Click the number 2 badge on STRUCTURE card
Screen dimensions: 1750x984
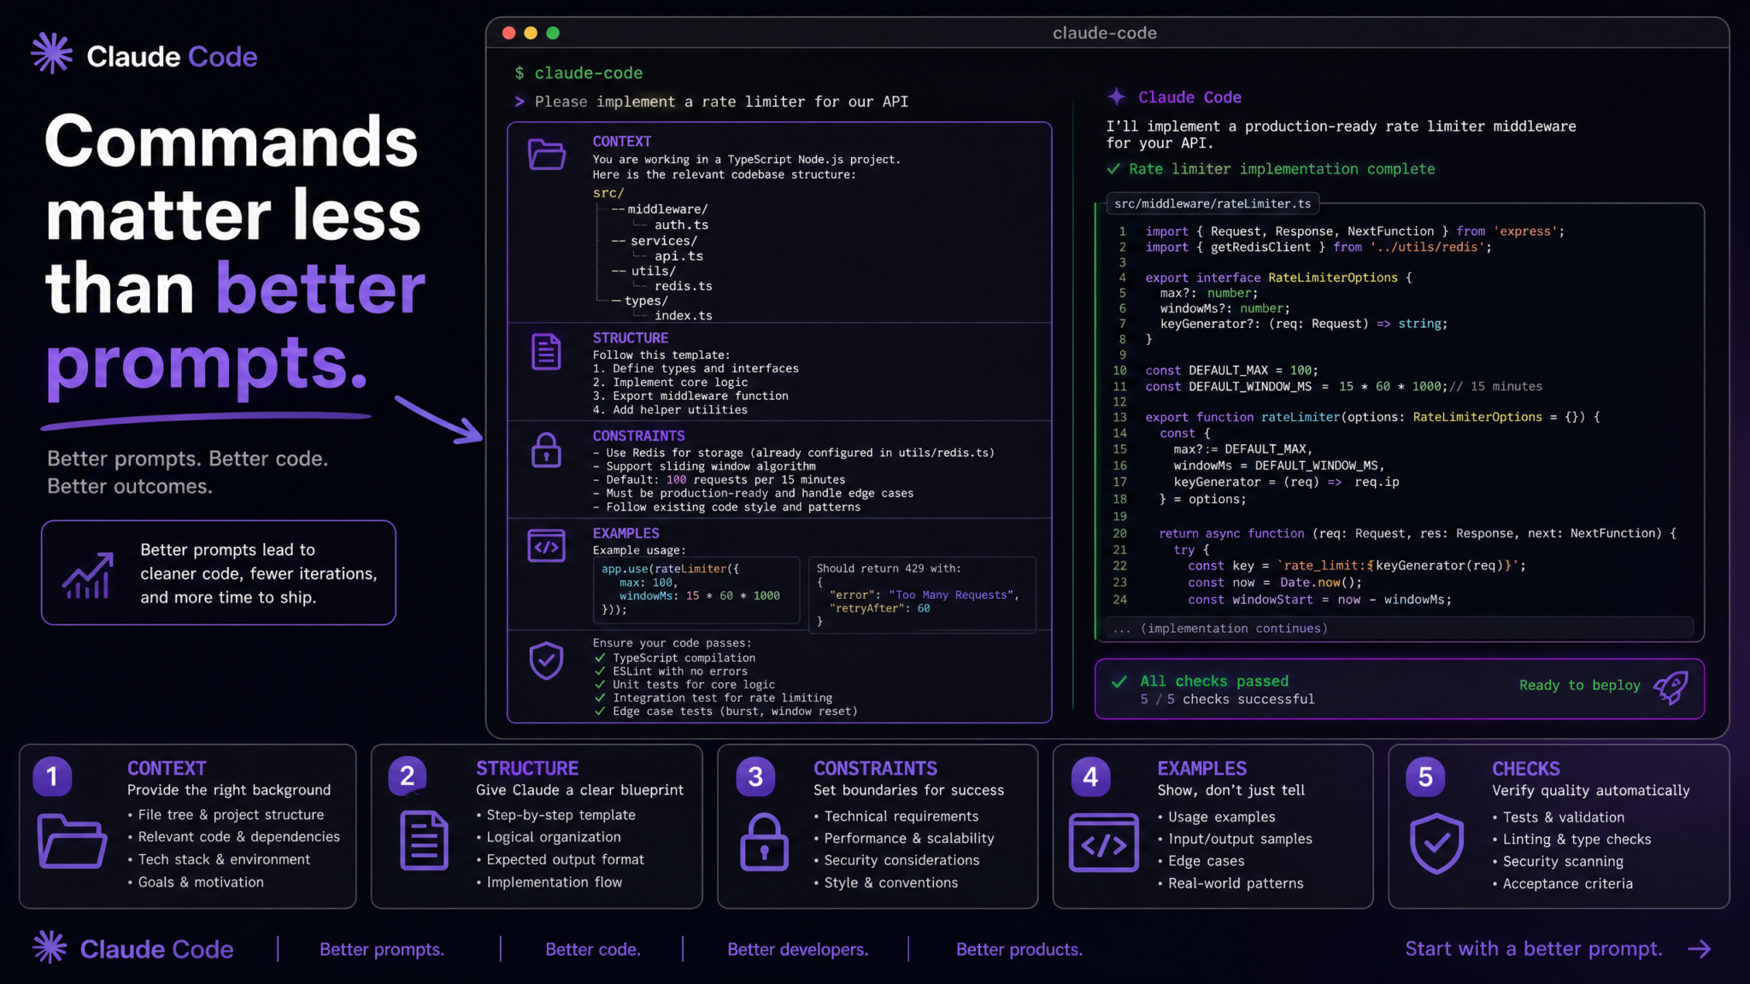(408, 776)
